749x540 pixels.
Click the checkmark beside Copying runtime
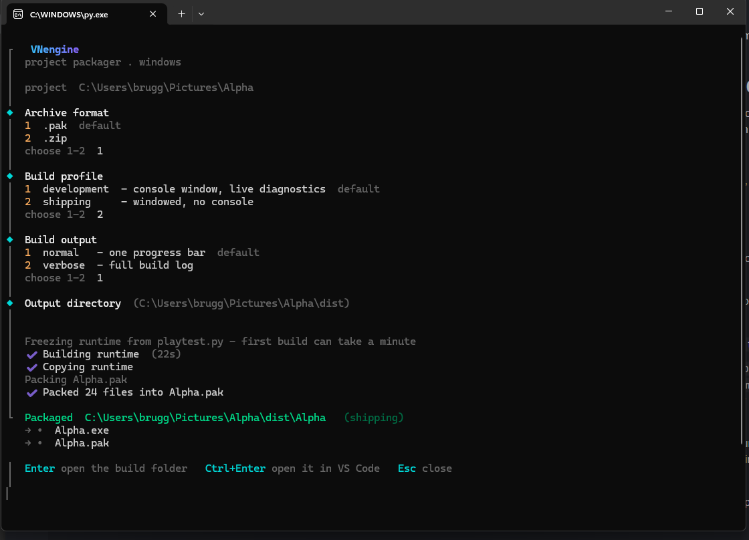[x=32, y=368]
